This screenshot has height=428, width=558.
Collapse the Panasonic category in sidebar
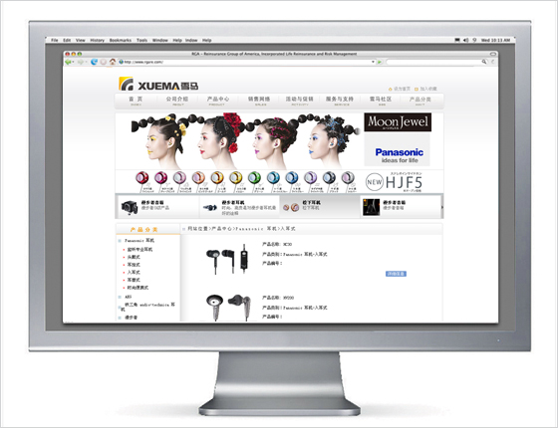point(120,241)
